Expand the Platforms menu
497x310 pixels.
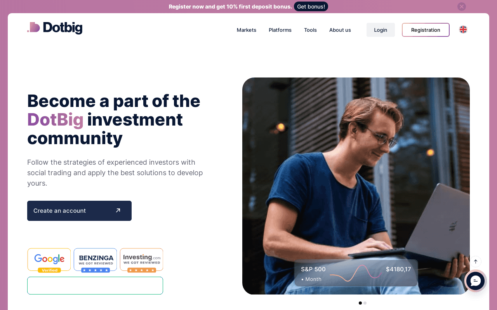tap(280, 30)
